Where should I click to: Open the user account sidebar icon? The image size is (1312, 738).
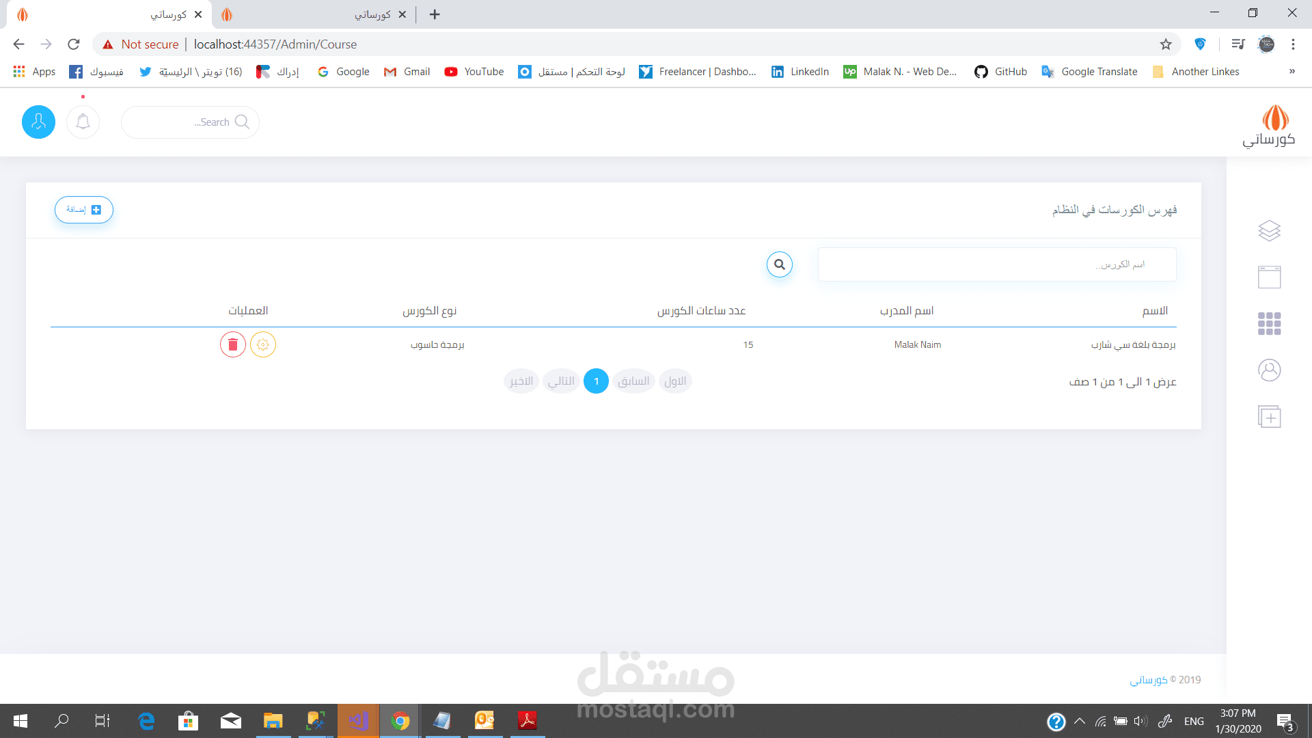coord(1269,370)
